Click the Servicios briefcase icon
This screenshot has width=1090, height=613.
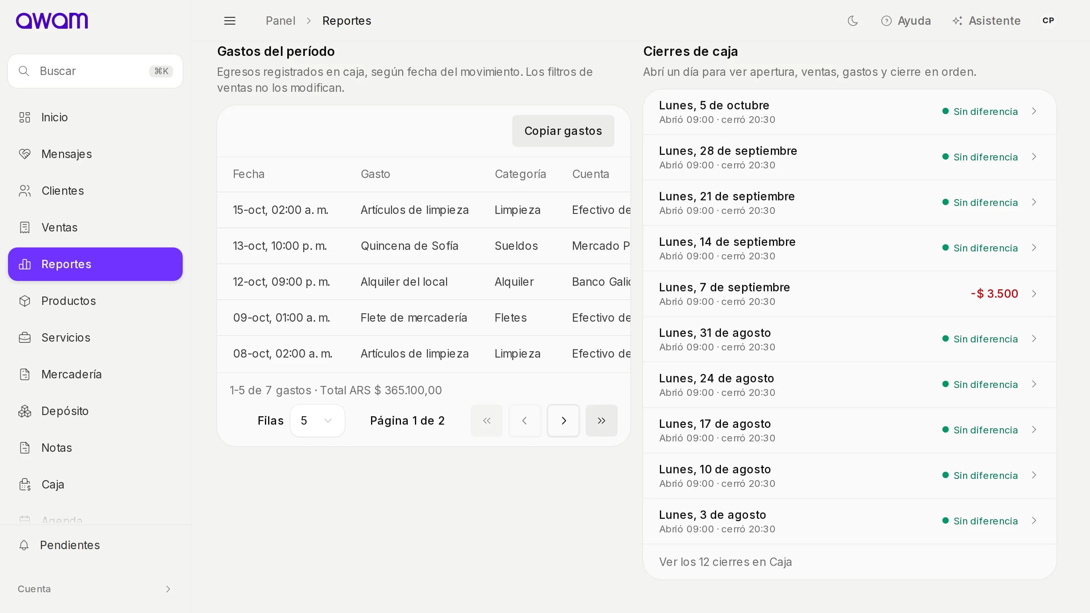click(25, 338)
